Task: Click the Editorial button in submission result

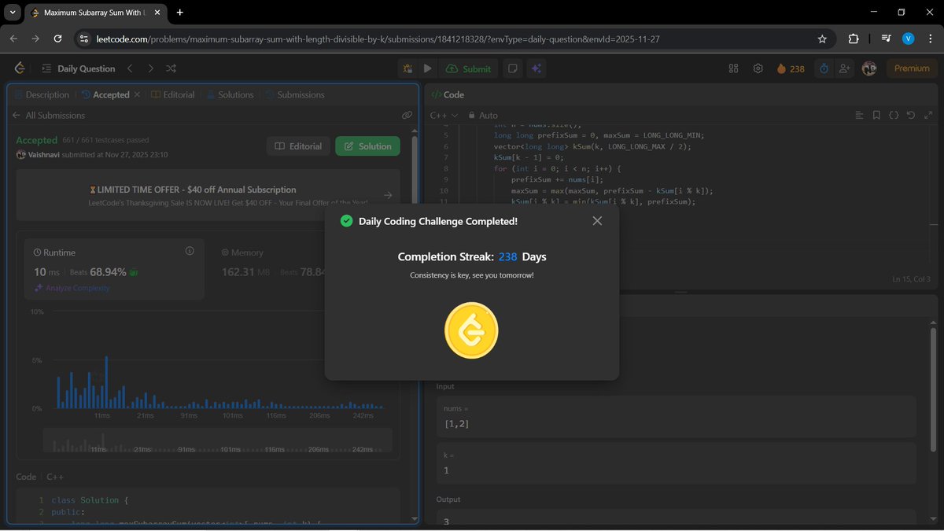Action: pos(298,146)
